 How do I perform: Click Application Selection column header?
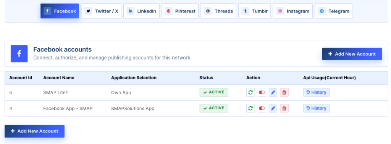click(134, 78)
